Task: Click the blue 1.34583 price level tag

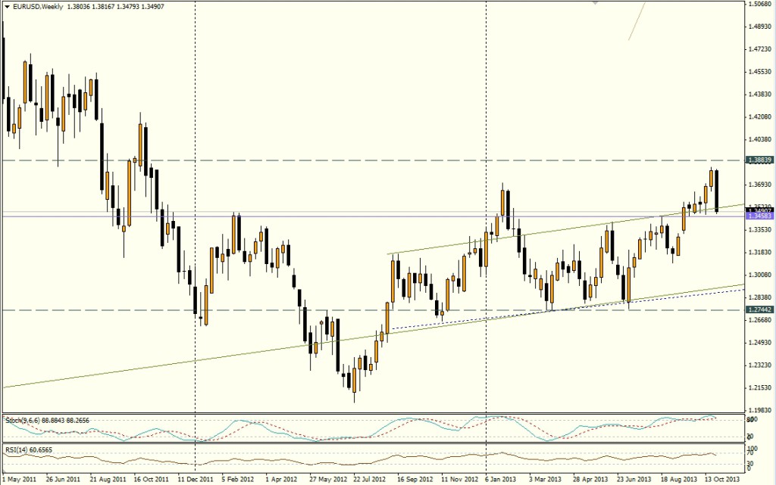Action: (x=758, y=216)
